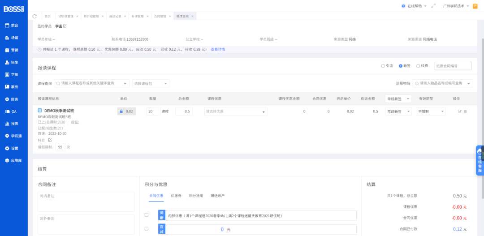Expand the 请选择优惠 course discount dropdown
484x236 pixels.
236,112
